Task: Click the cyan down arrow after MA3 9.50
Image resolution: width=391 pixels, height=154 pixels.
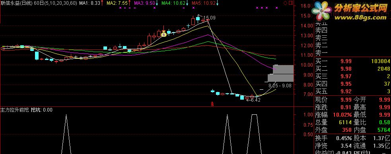Action: pyautogui.click(x=157, y=3)
